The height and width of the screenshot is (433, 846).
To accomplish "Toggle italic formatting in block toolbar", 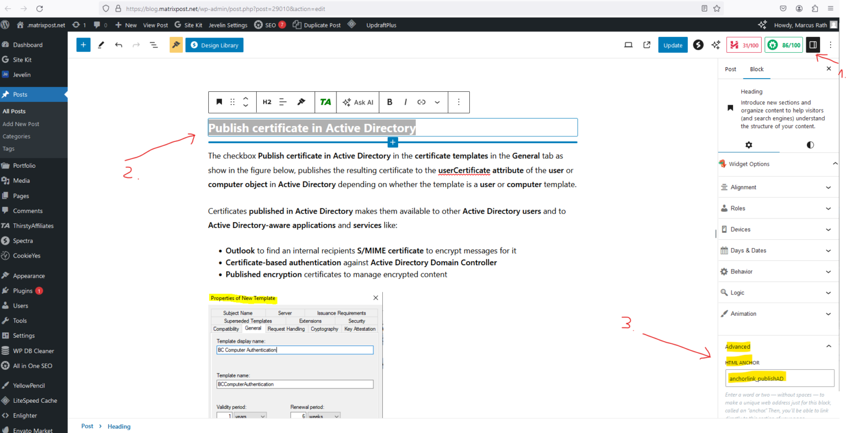I will (405, 102).
